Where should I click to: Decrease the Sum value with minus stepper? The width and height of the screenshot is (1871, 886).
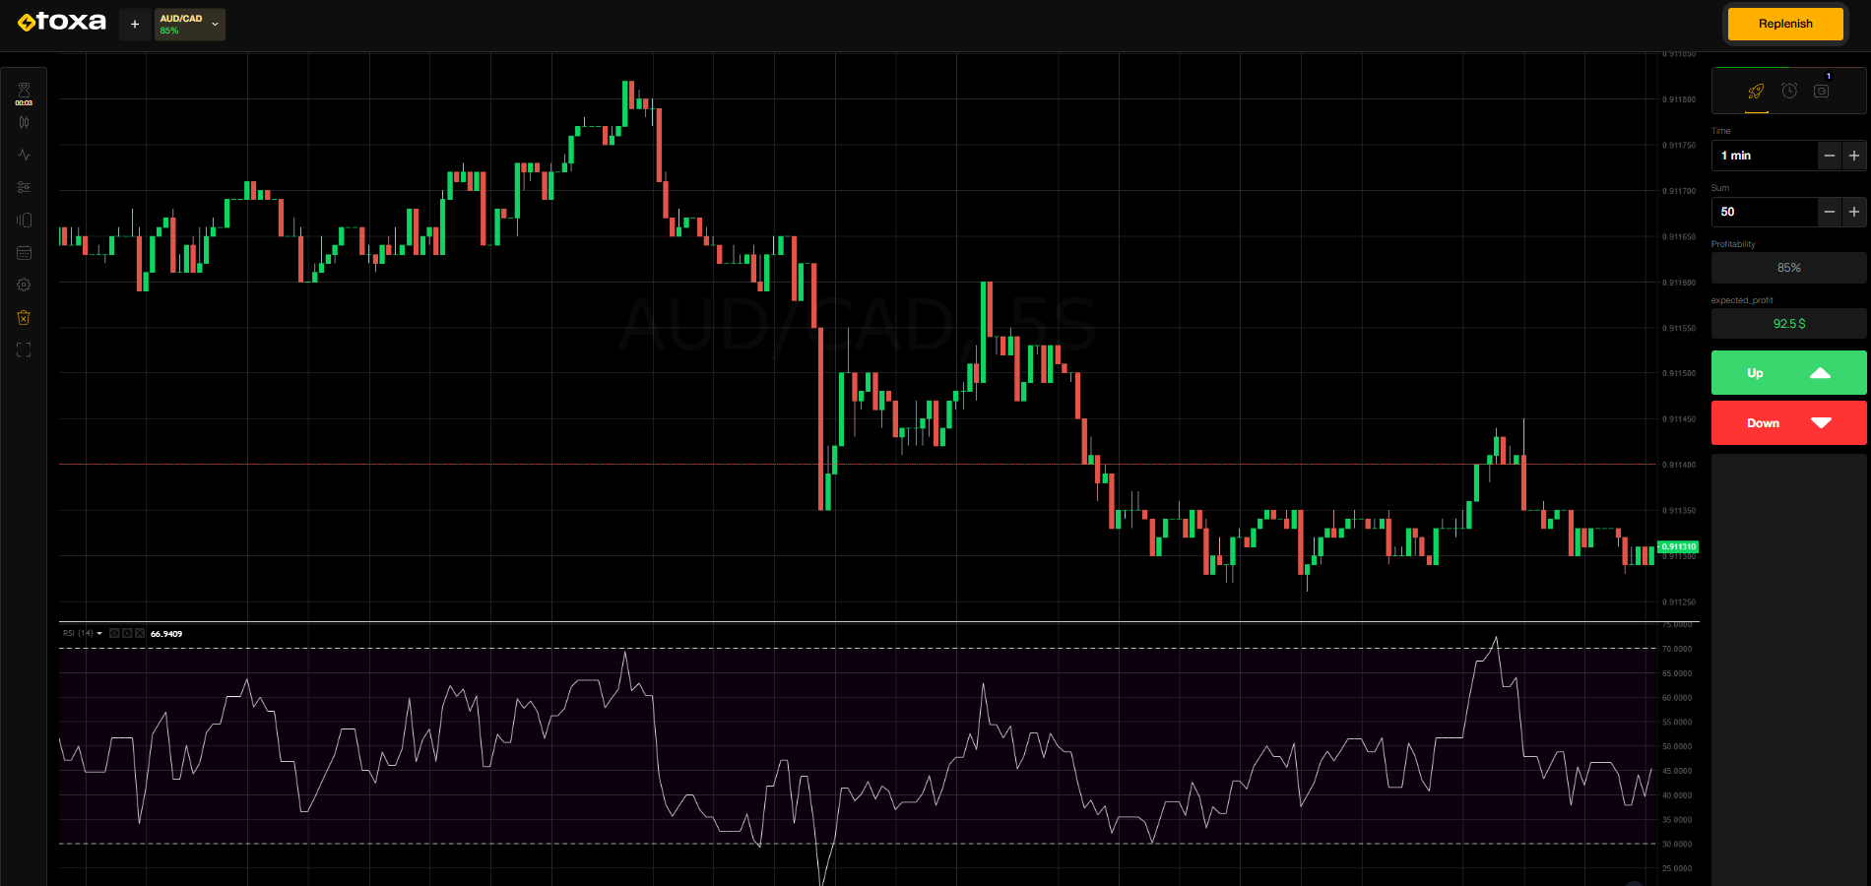[1830, 212]
